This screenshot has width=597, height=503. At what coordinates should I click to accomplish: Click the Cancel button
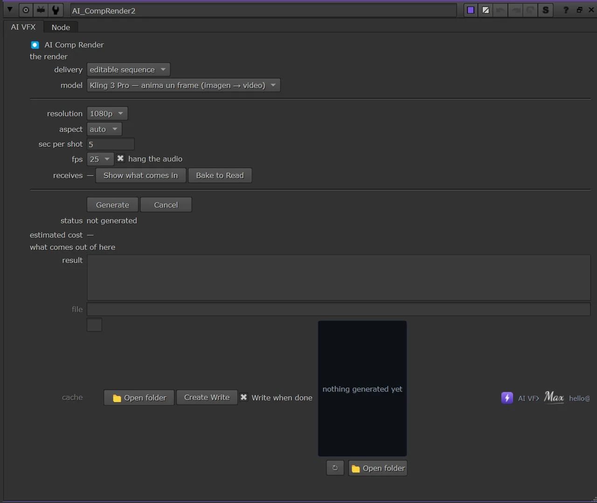[166, 205]
